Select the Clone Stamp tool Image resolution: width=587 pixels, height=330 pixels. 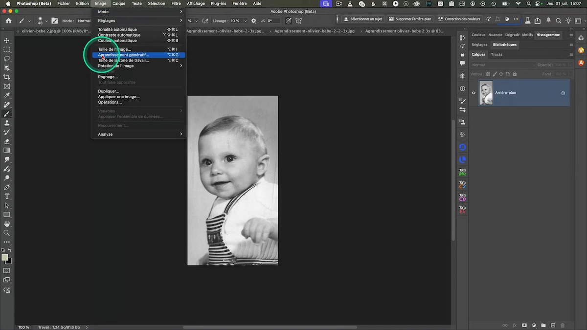pyautogui.click(x=7, y=123)
